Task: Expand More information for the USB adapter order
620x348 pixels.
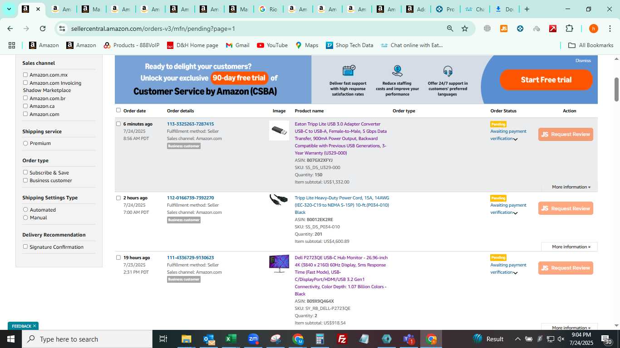Action: [x=571, y=187]
